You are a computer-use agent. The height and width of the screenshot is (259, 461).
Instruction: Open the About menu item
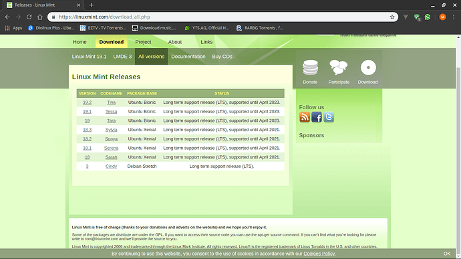175,42
